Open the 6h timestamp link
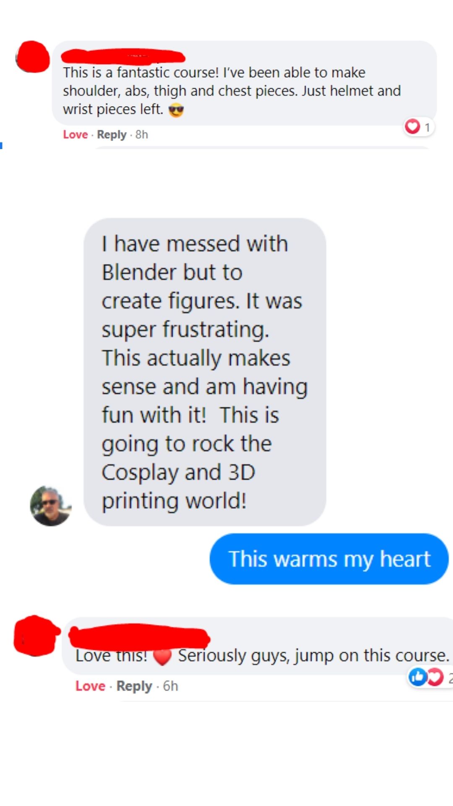This screenshot has height=806, width=453. [171, 686]
